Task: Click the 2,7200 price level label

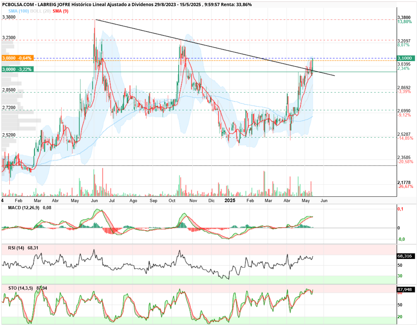Action: pyautogui.click(x=9, y=107)
